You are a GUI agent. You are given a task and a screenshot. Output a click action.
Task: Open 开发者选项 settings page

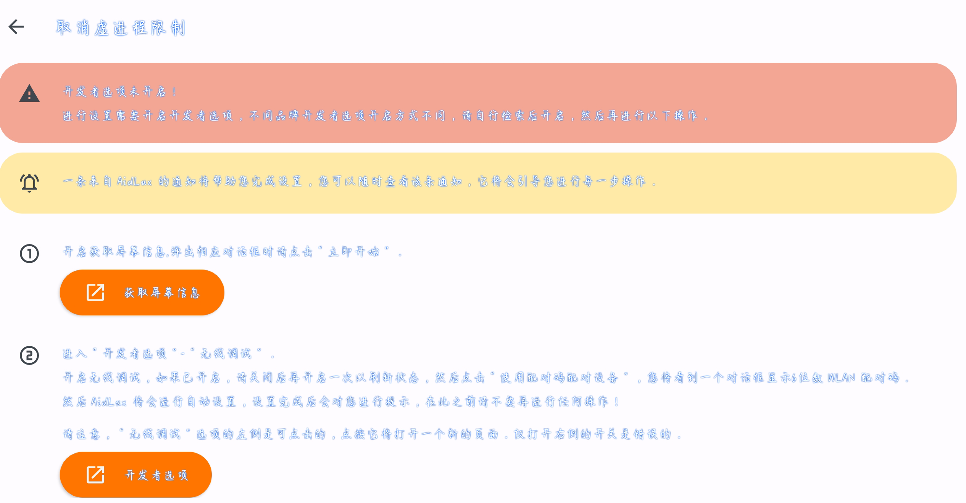click(x=137, y=476)
